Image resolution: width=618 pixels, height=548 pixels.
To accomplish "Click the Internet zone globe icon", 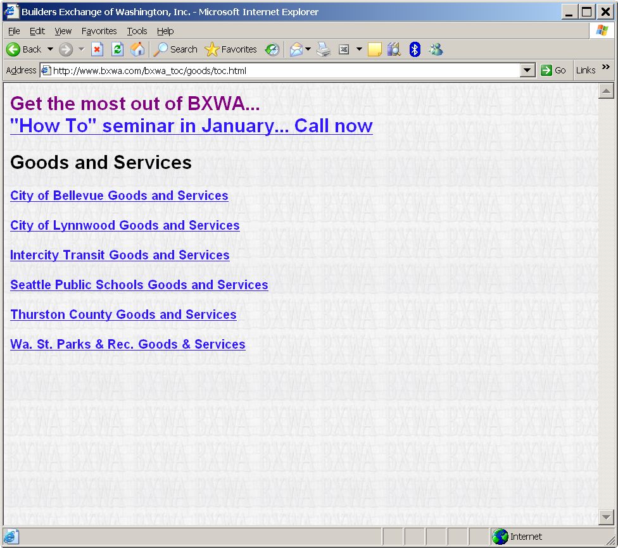I will pyautogui.click(x=500, y=537).
